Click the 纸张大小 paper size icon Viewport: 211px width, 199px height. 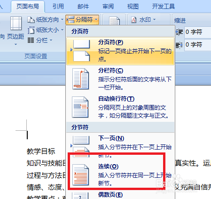click(x=31, y=30)
